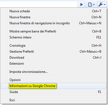Screen dimensions: 108x105
Task: Expand the dropdown arrow beside wrench icon
Action: [x=104, y=4]
